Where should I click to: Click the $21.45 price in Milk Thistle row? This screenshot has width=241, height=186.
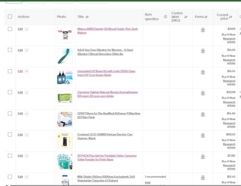tap(231, 177)
